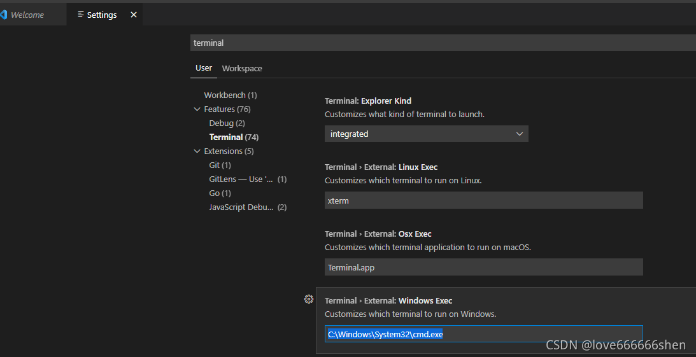Select Git (1) in settings tree
The width and height of the screenshot is (696, 357).
(220, 165)
